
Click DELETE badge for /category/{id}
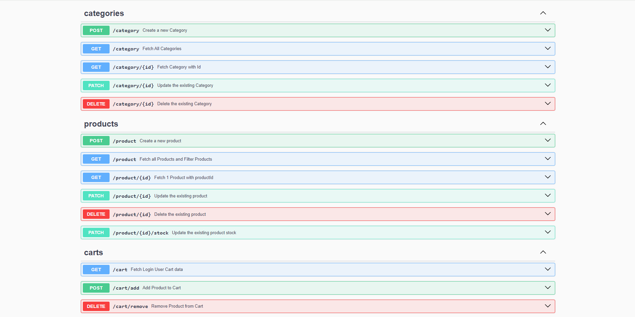[x=96, y=104]
